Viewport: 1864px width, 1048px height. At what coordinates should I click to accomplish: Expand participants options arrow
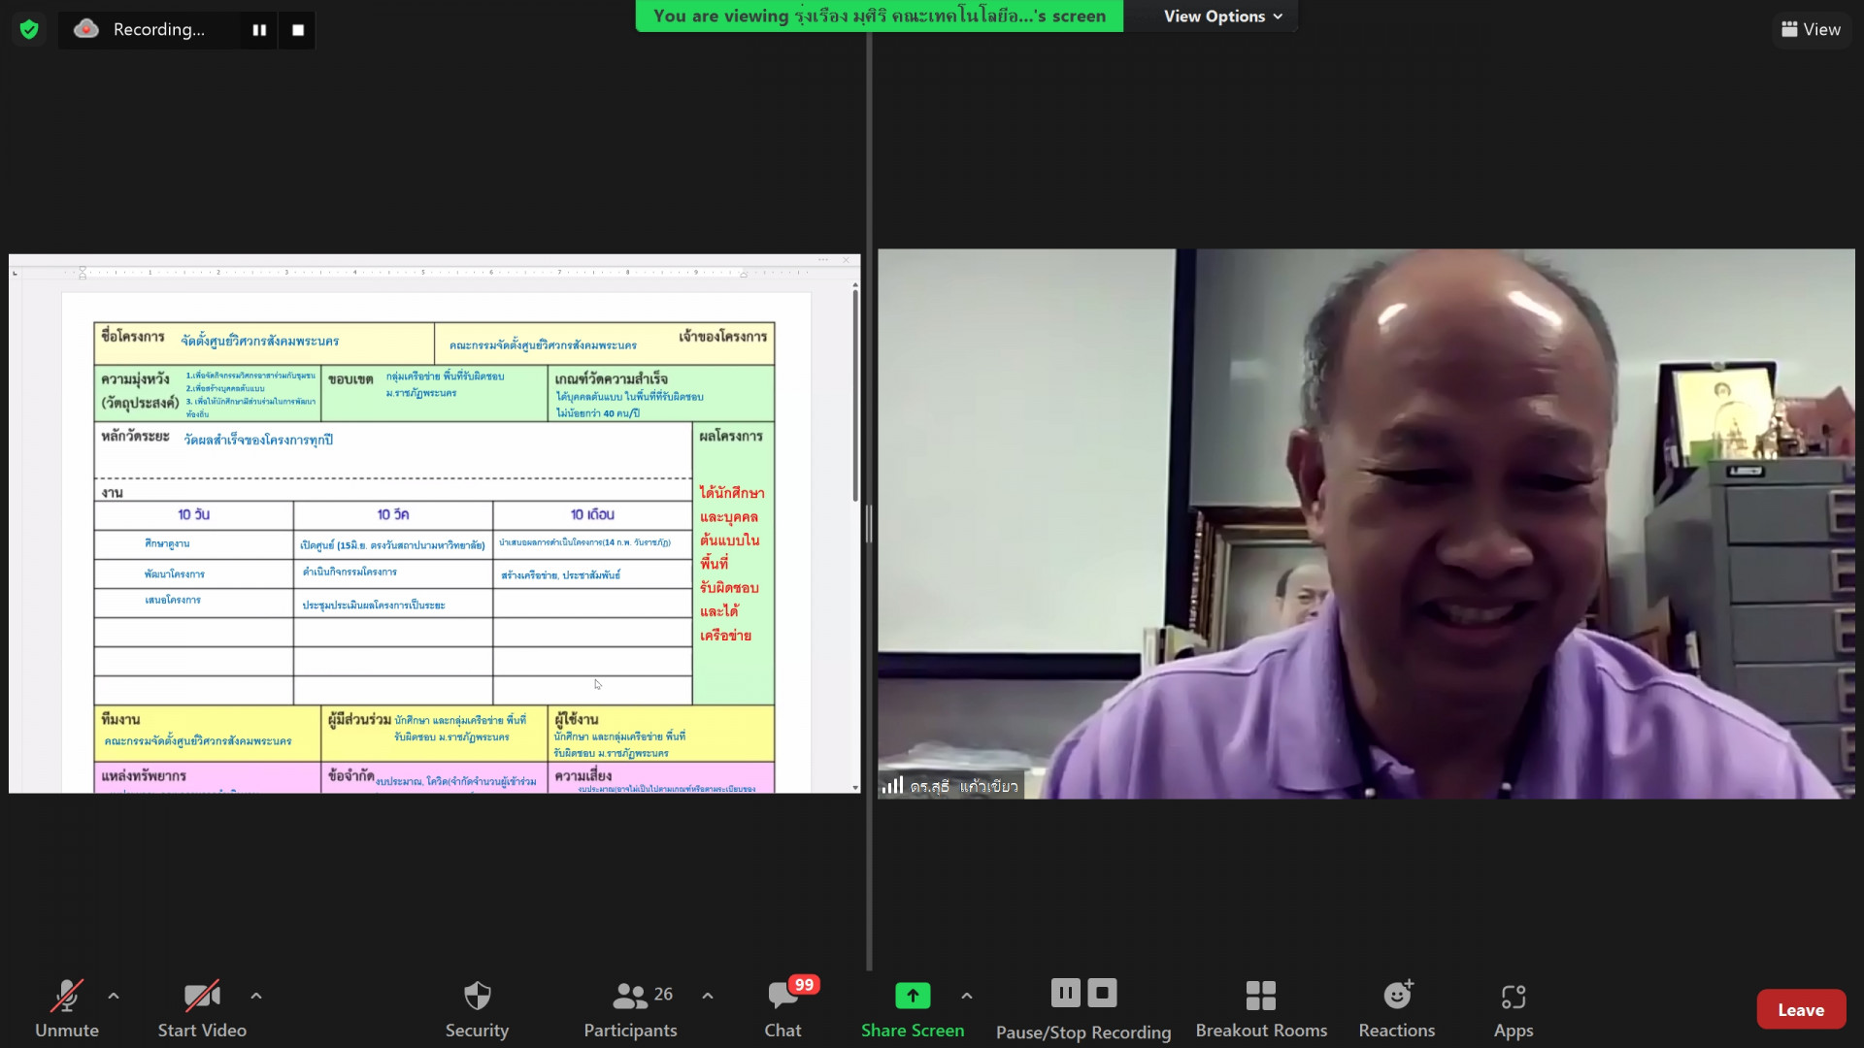pos(708,996)
